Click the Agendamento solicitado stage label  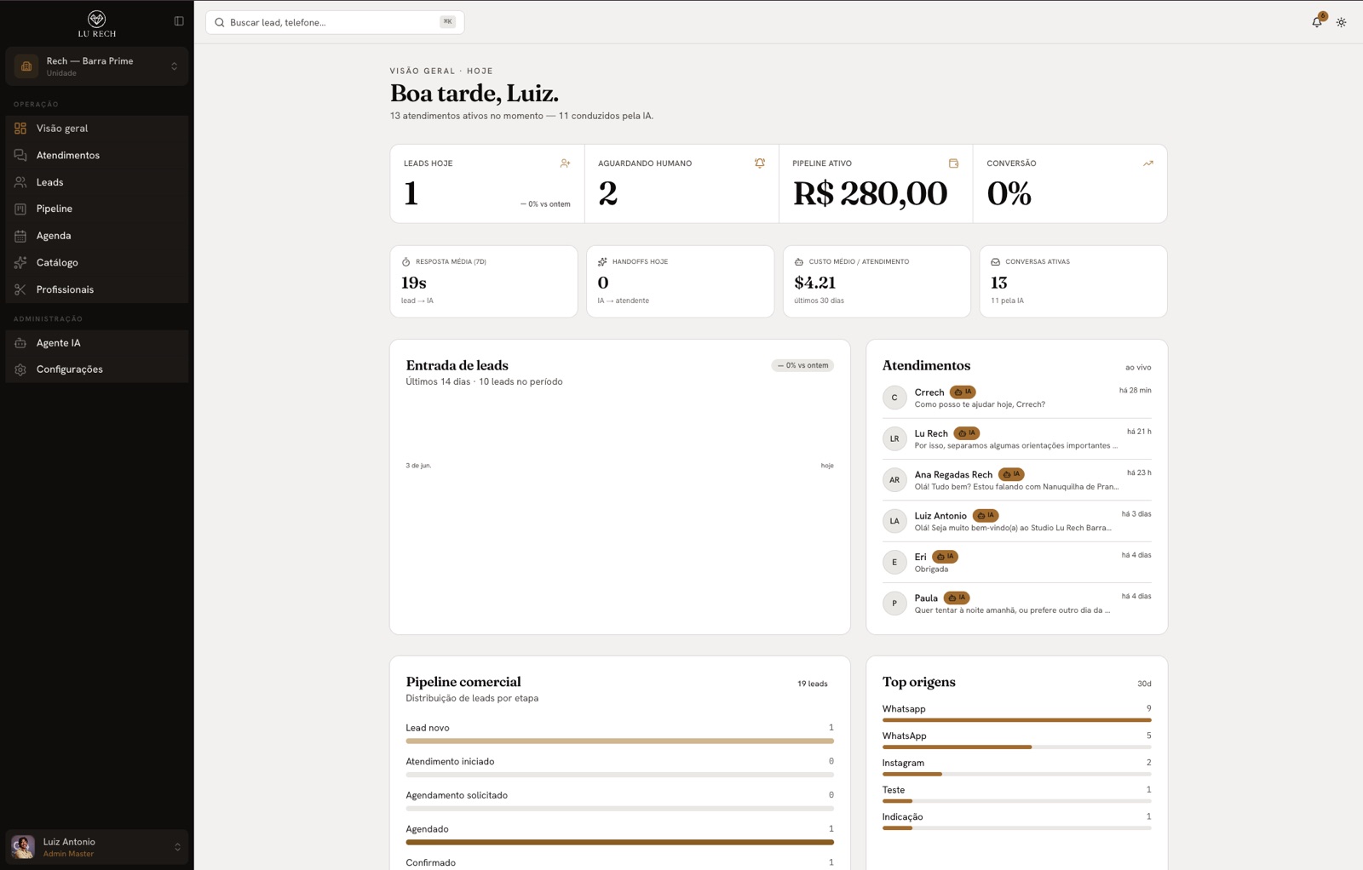coord(457,795)
